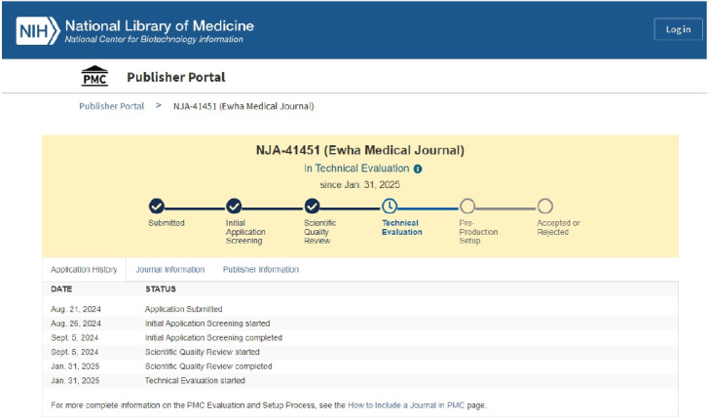Image resolution: width=710 pixels, height=419 pixels.
Task: Click the National Library of Medicine title
Action: pyautogui.click(x=159, y=25)
